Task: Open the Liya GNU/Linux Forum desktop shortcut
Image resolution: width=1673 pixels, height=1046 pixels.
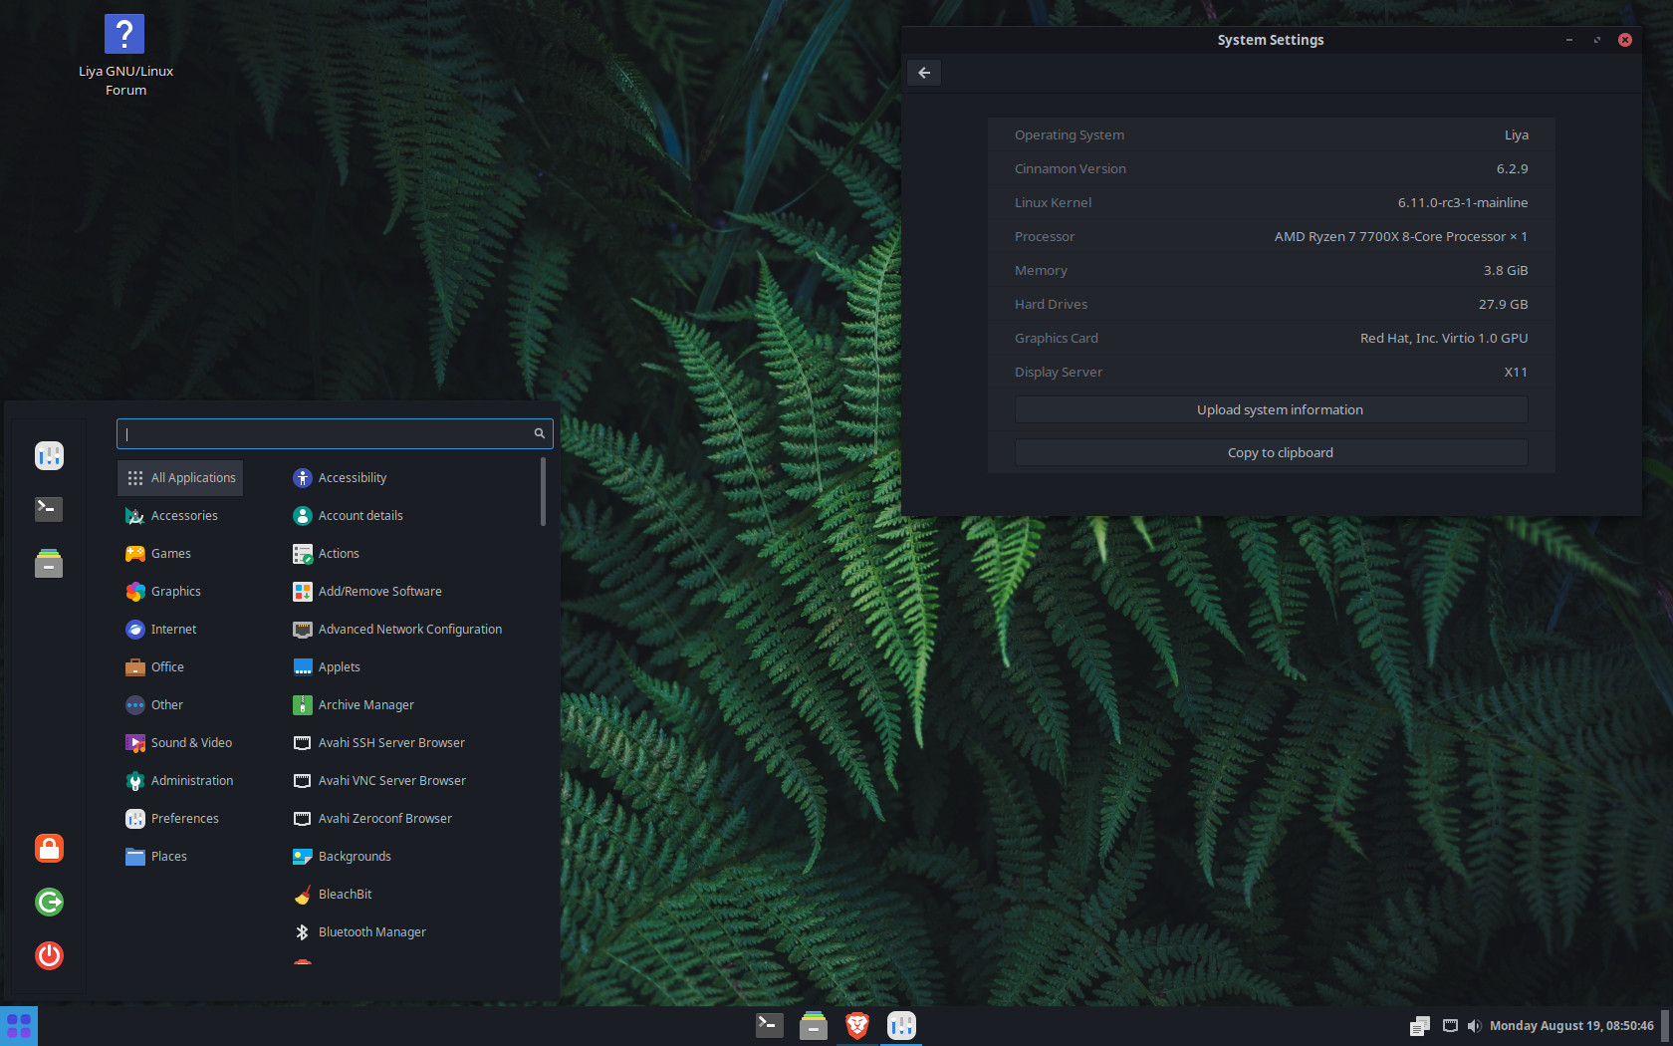Action: coord(124,55)
